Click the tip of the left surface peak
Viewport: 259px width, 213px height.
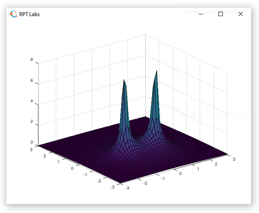pyautogui.click(x=124, y=80)
